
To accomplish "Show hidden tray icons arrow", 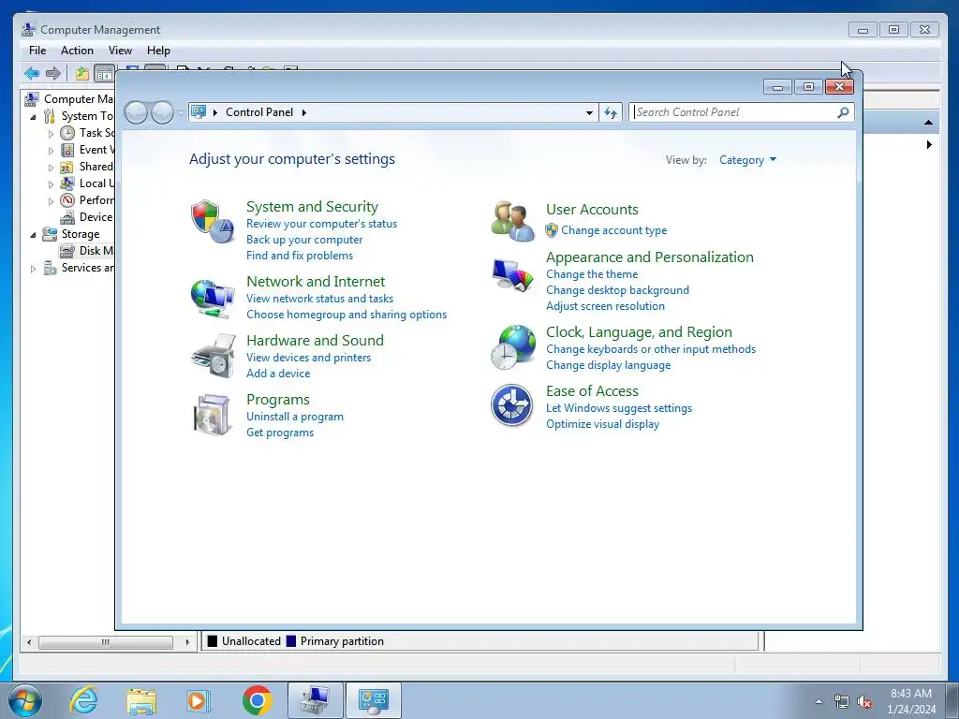I will pyautogui.click(x=819, y=701).
